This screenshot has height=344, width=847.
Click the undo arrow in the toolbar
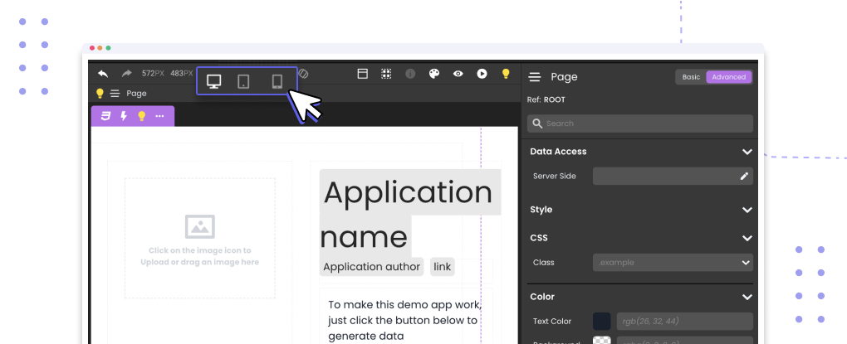pos(103,74)
